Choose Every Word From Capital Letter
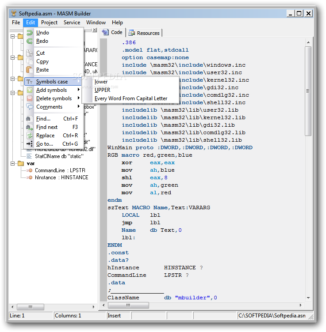This screenshot has width=326, height=332. pos(130,98)
